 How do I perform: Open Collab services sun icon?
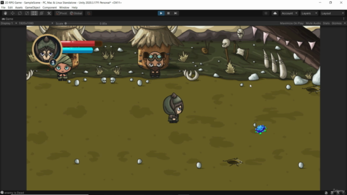(266, 13)
